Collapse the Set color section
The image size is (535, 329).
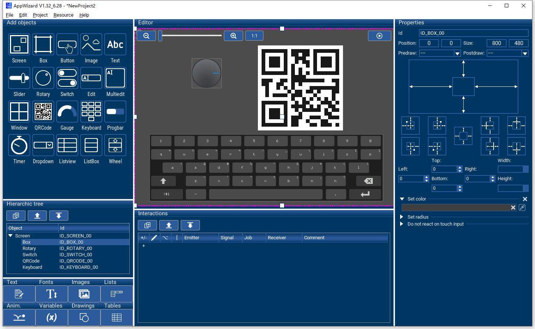[x=402, y=199]
